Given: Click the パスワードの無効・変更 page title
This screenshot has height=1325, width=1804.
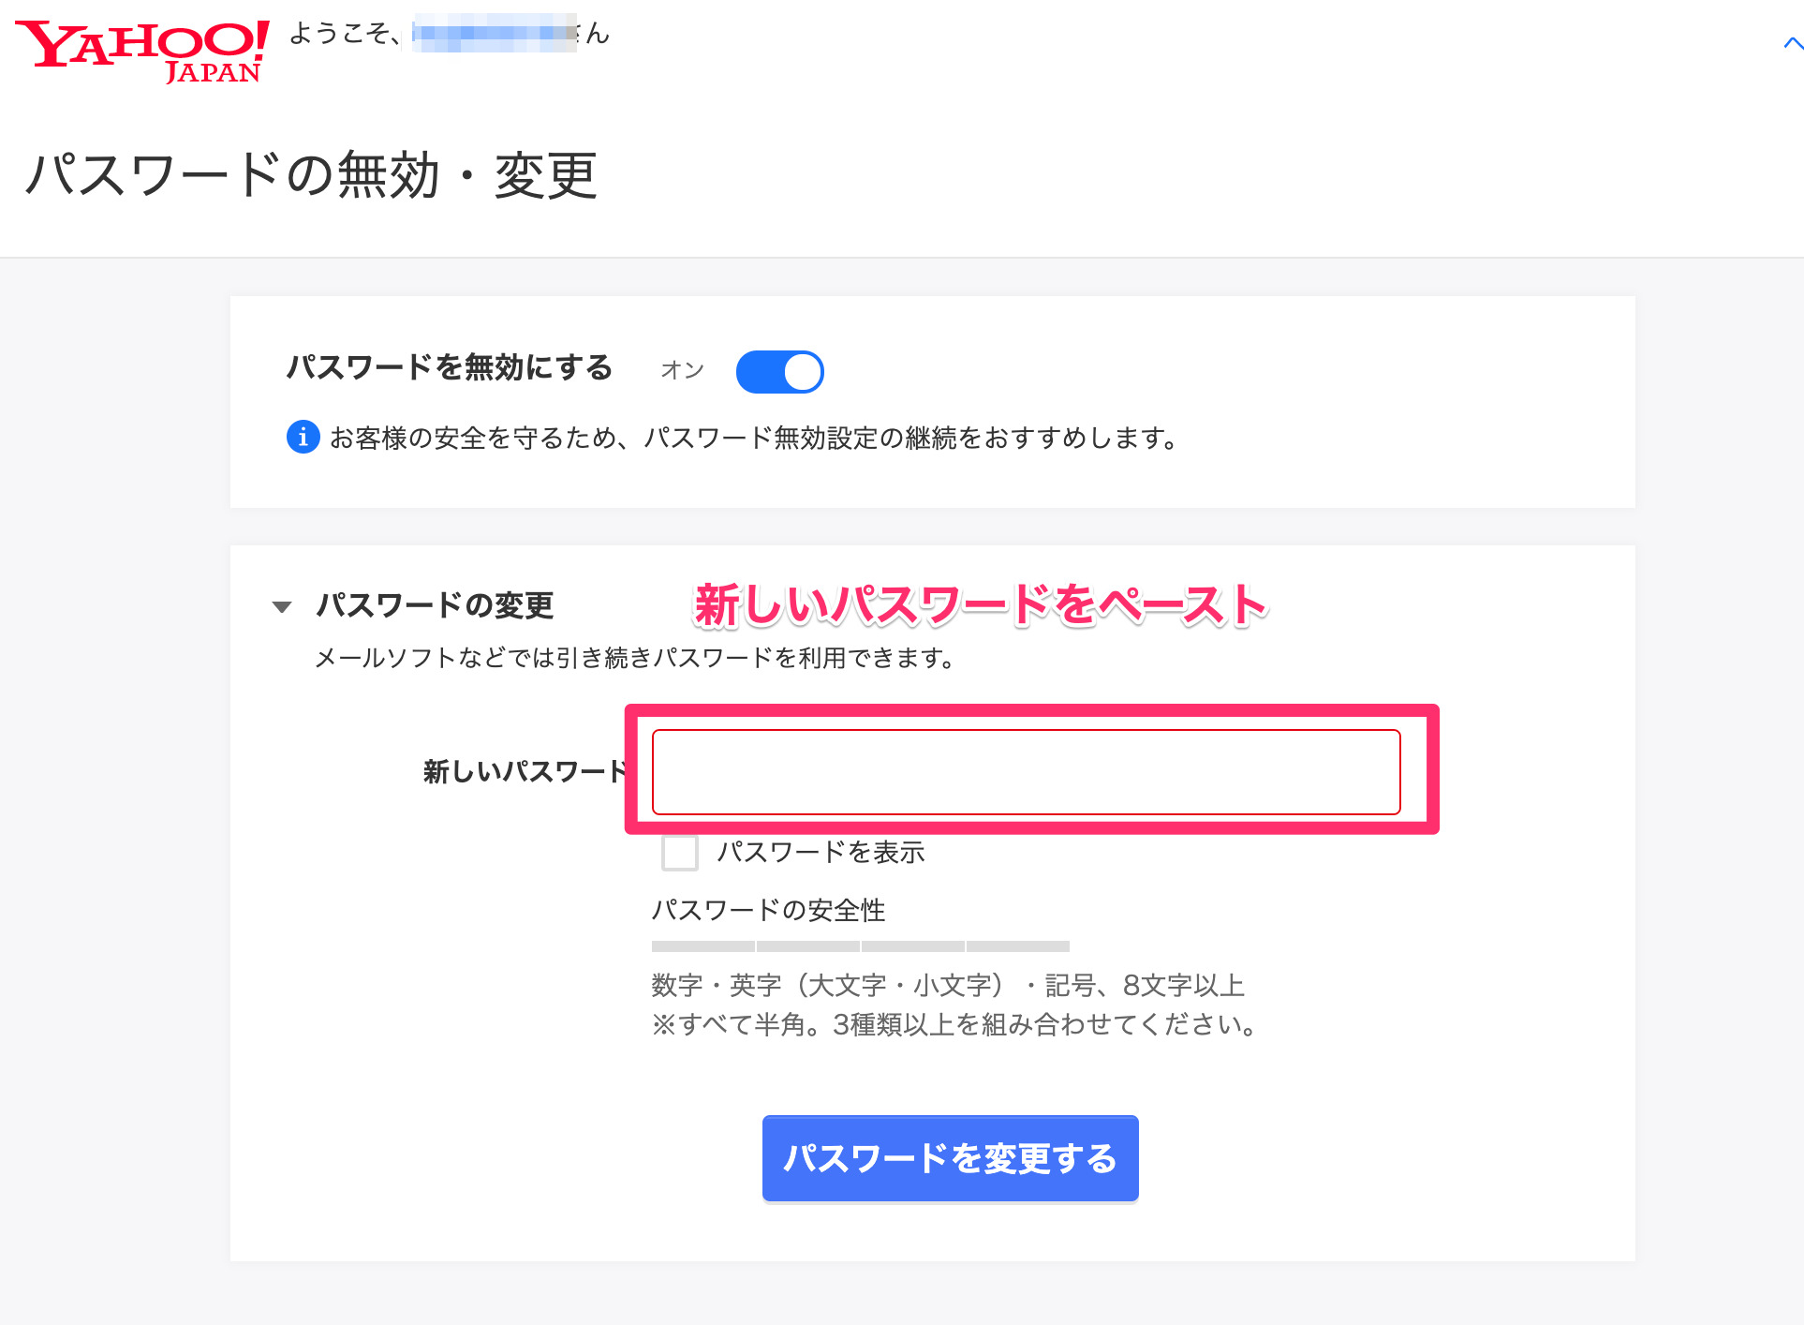Looking at the screenshot, I should [311, 175].
